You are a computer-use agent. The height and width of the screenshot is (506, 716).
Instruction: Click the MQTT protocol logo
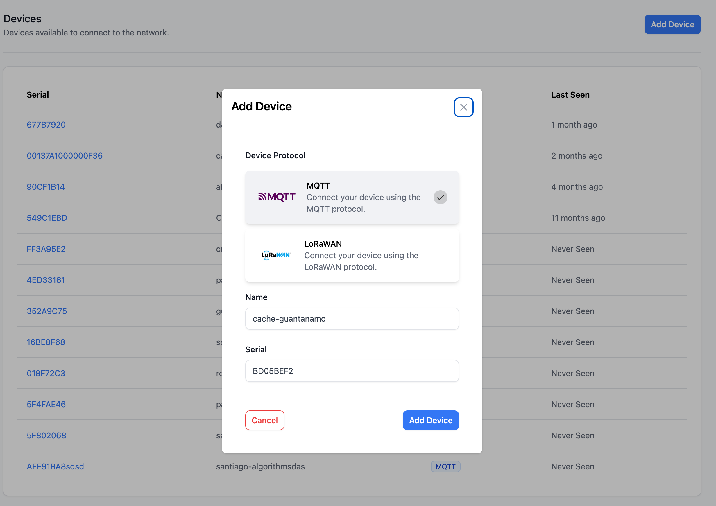(x=277, y=197)
